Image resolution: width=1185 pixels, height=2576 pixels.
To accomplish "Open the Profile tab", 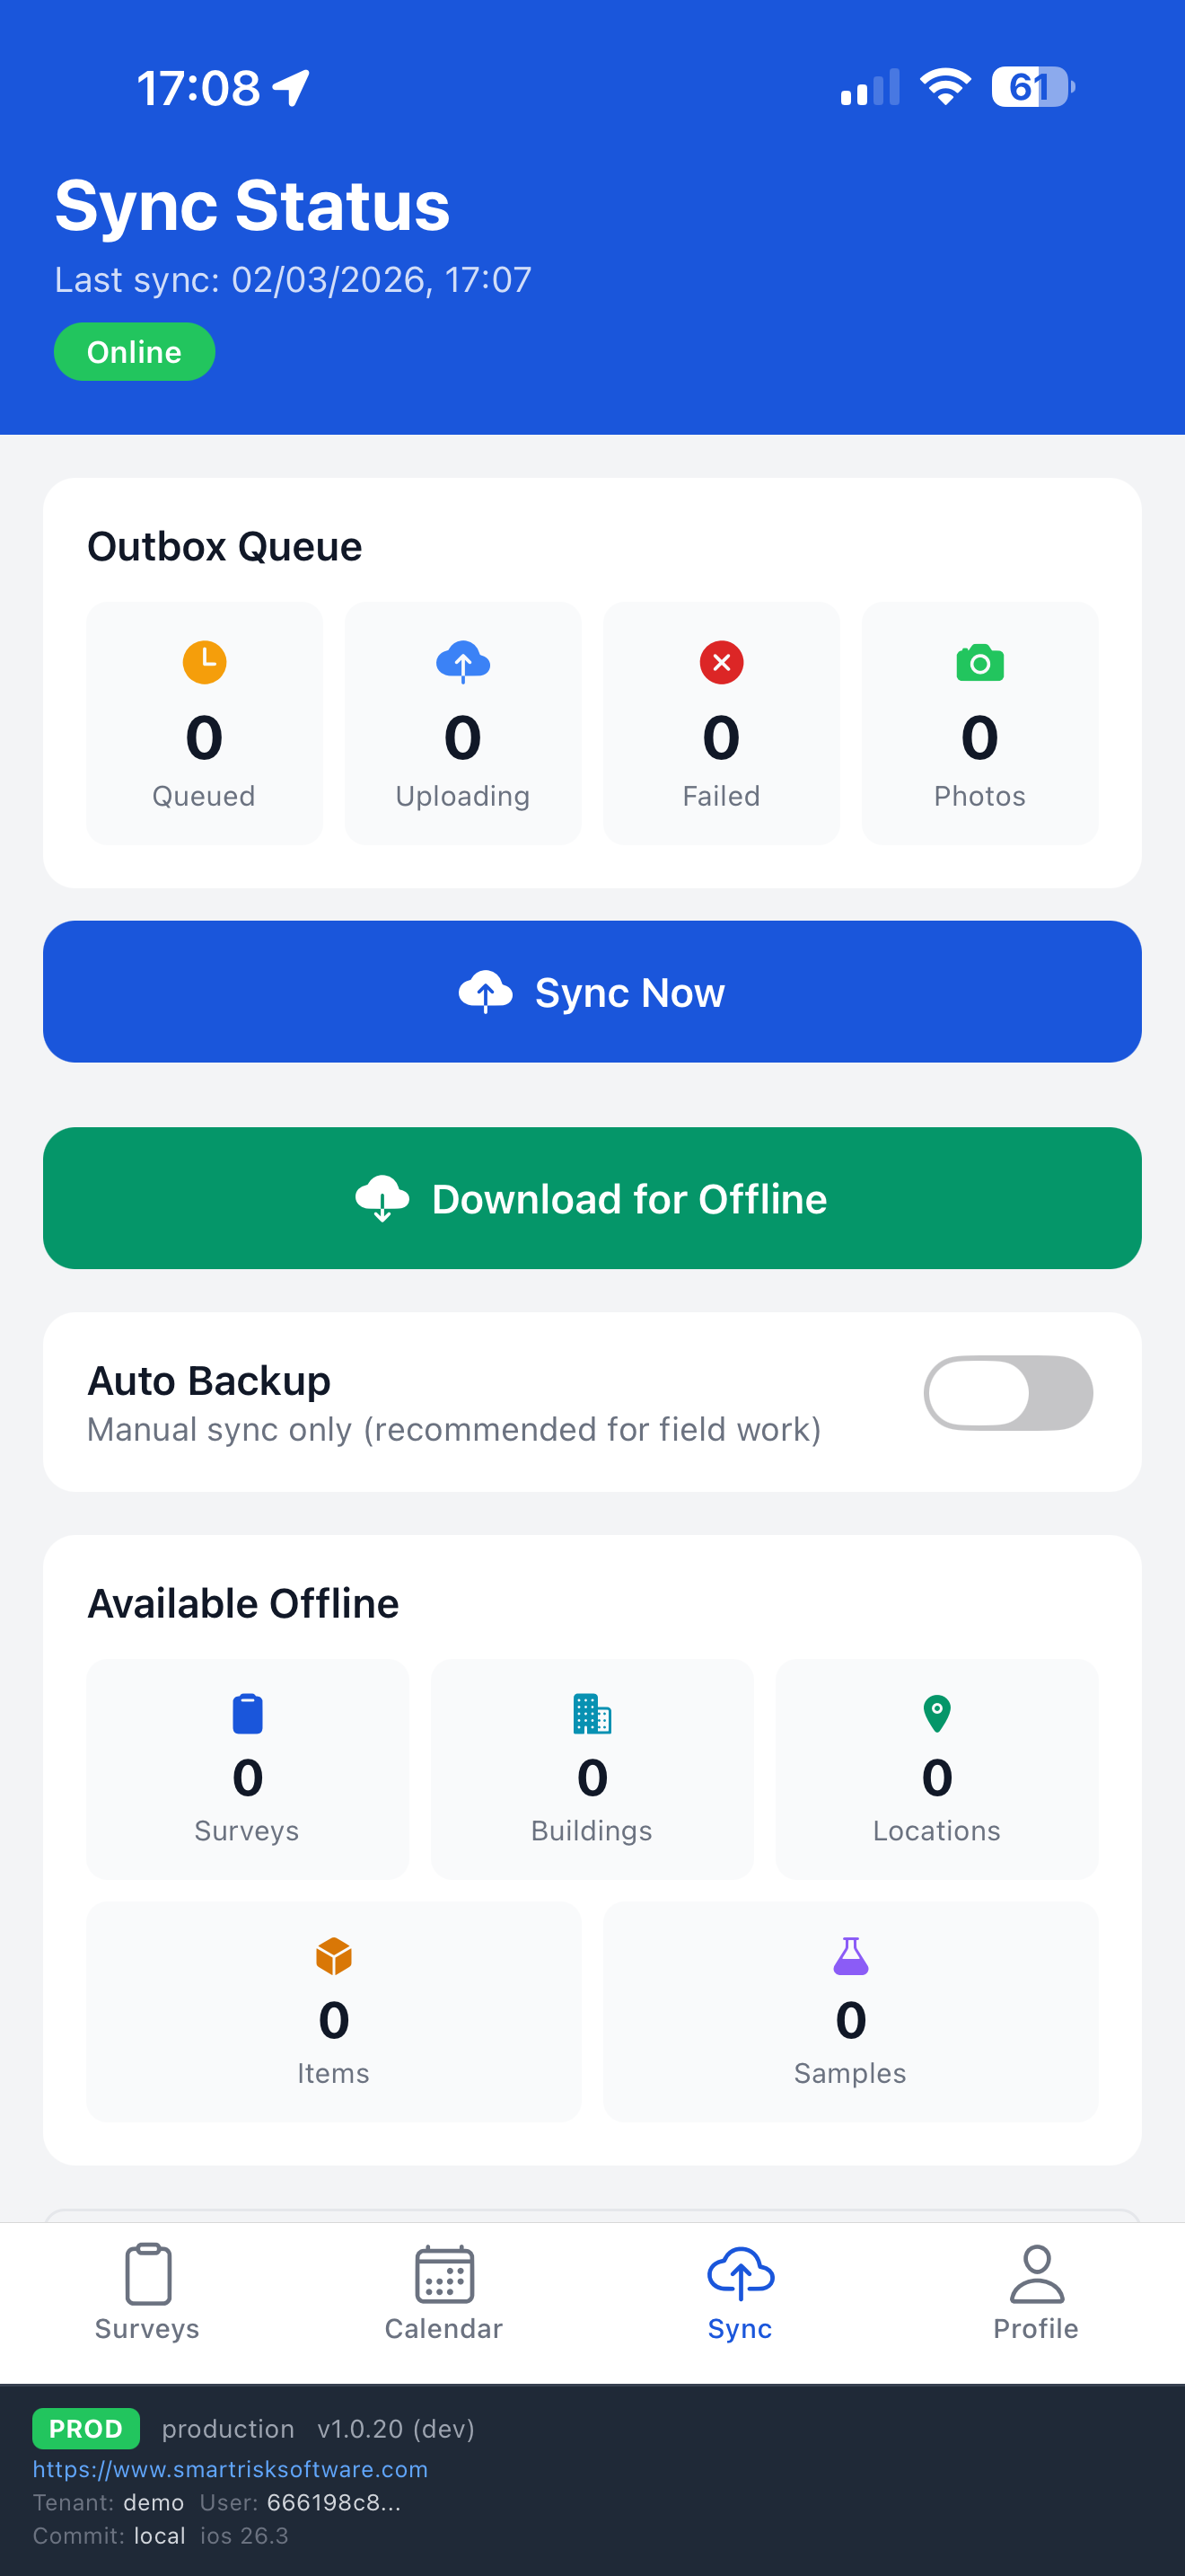I will [1036, 2292].
